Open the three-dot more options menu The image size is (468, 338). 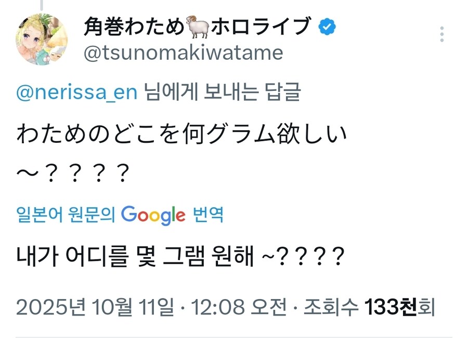click(441, 34)
